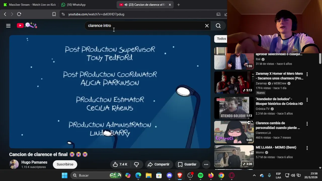Screen dimensions: 322x181
Task: Open 'Clarence cambia de personalidad' video title
Action: pos(278,125)
